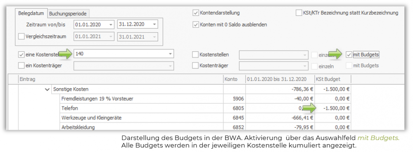Click account number 5906

[239, 99]
